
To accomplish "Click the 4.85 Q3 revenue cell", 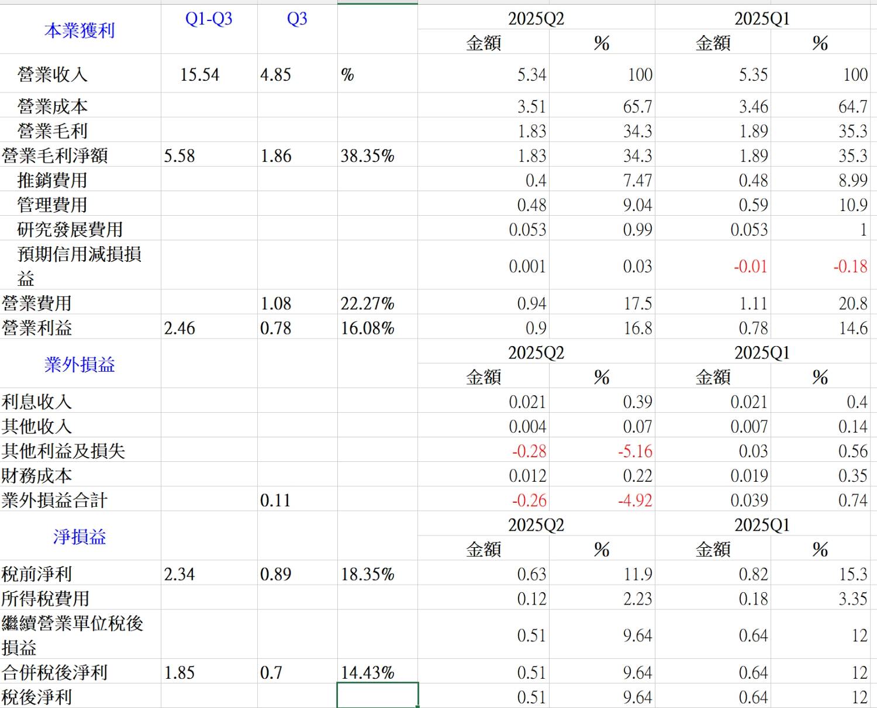I will [275, 75].
